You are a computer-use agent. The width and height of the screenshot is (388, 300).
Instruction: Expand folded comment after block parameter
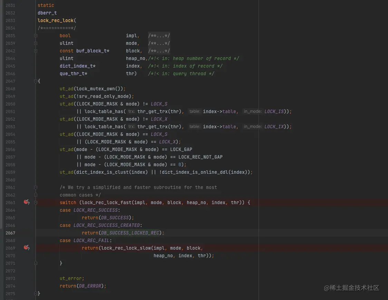(x=159, y=51)
